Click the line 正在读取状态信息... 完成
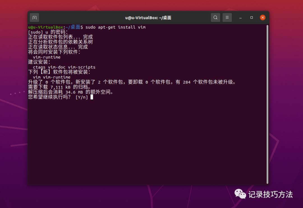Image resolution: width=303 pixels, height=208 pixels. tap(58, 47)
